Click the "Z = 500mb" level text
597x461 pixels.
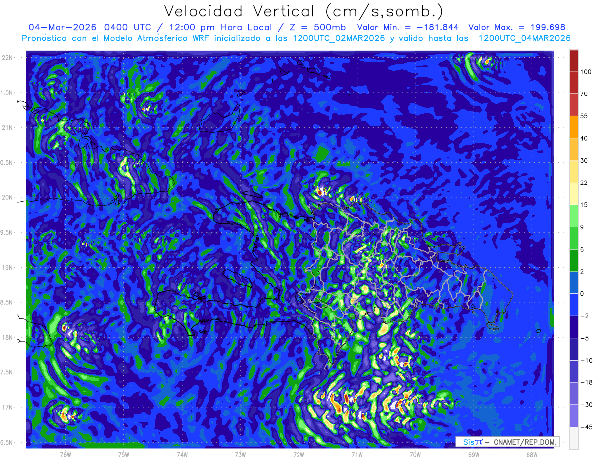(317, 27)
